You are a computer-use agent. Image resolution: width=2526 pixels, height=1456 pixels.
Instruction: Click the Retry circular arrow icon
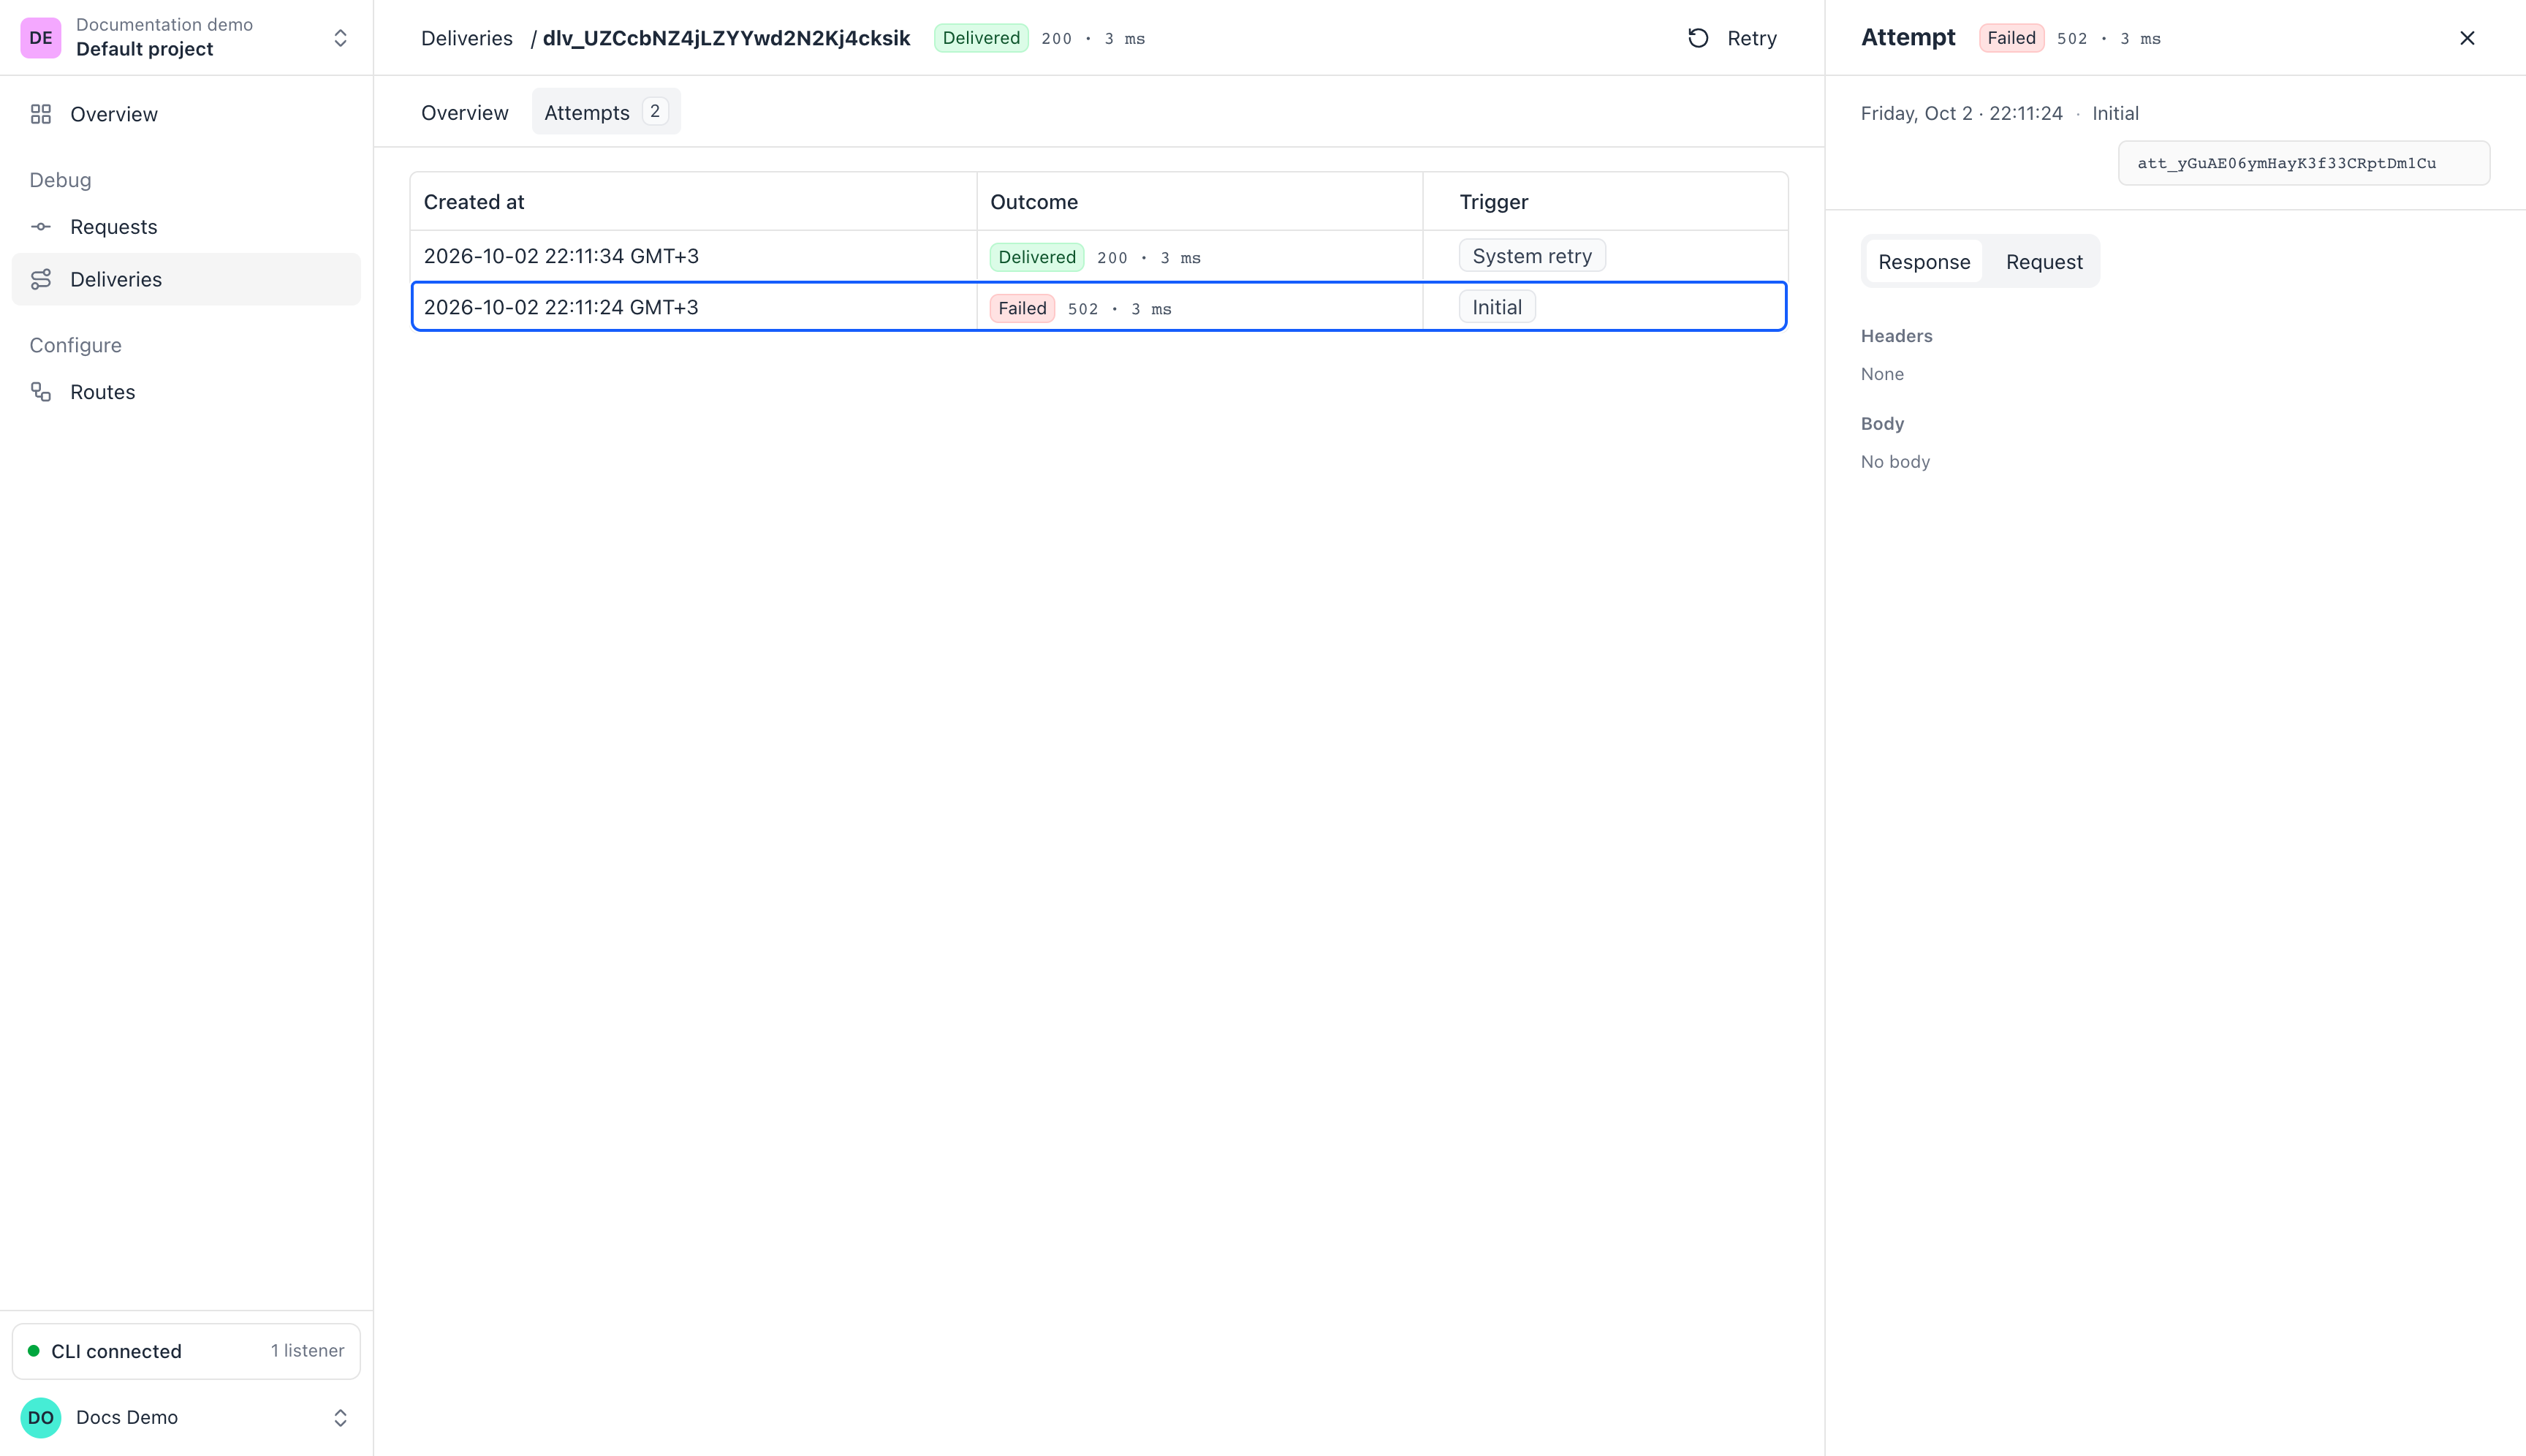click(1698, 38)
